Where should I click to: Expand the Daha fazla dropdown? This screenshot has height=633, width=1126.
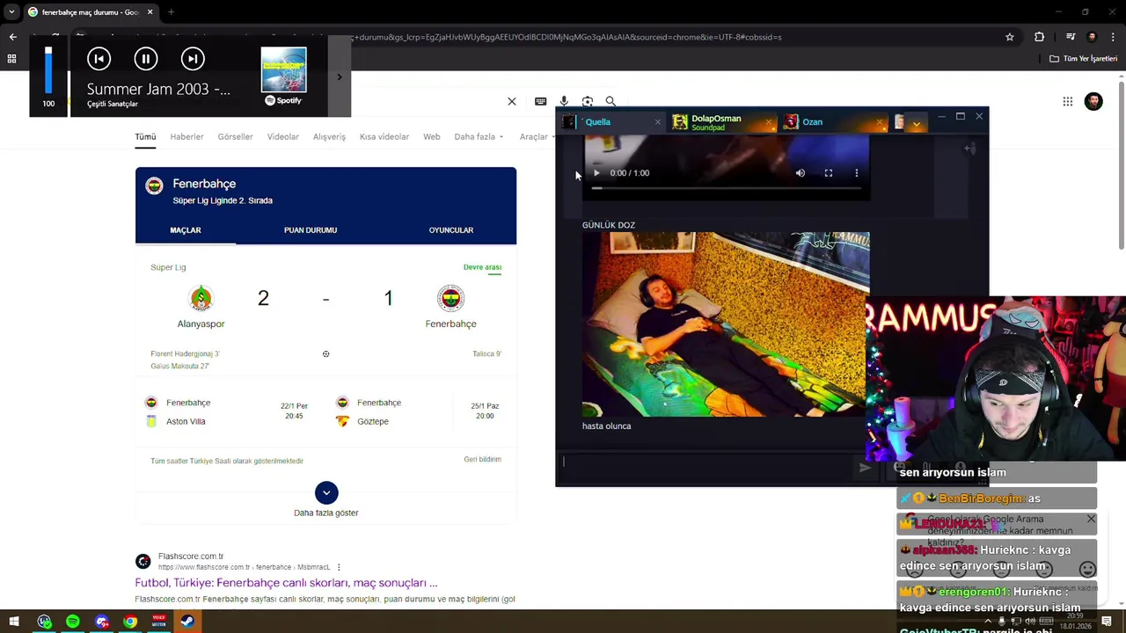coord(479,136)
